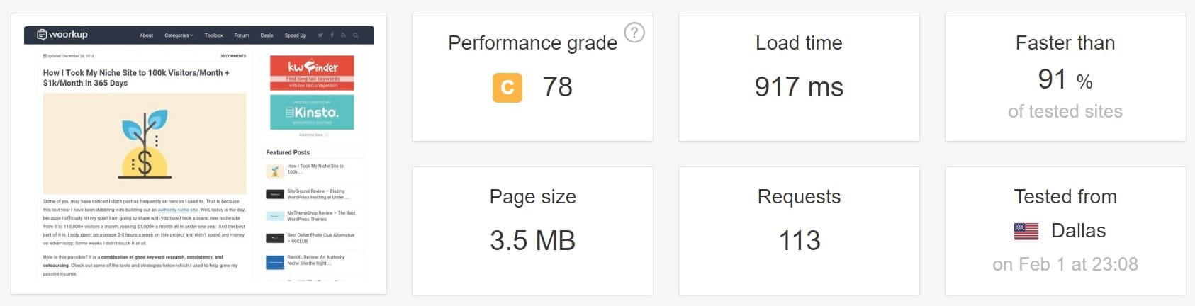Click the KWFinder ad banner

pyautogui.click(x=312, y=73)
